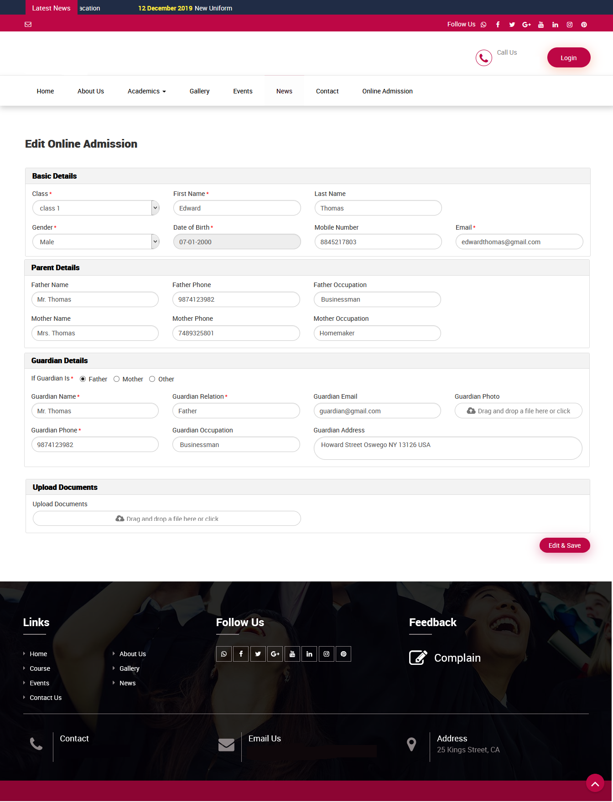
Task: Click the Guardian Email field
Action: [377, 411]
